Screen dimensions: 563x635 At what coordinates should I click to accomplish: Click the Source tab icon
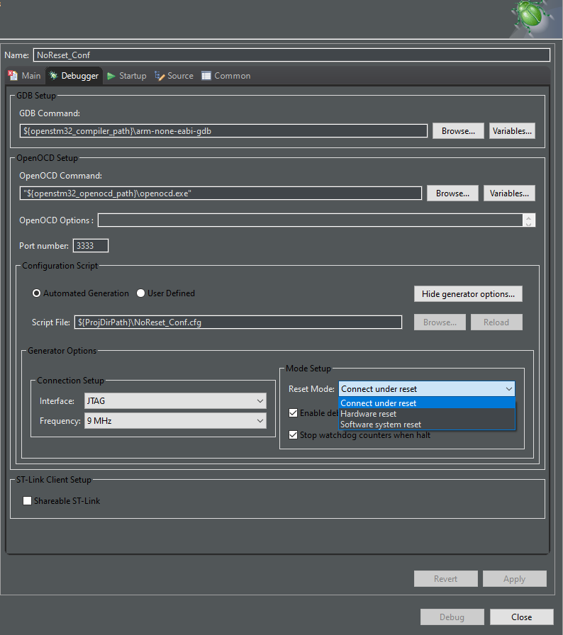(160, 76)
